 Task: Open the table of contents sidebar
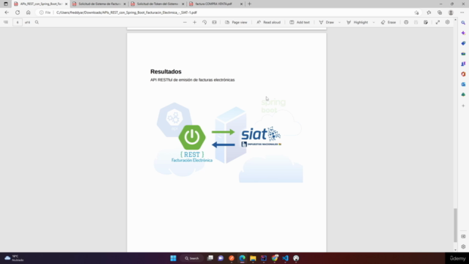click(6, 22)
